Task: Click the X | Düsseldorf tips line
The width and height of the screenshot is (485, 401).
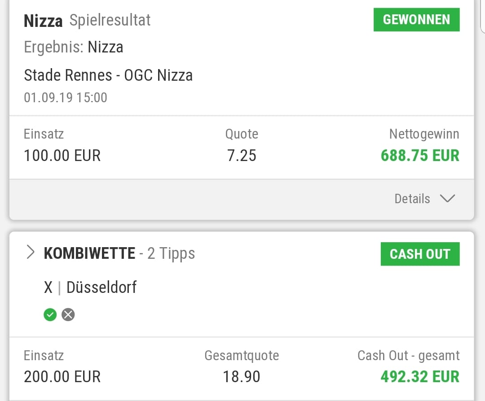Action: point(90,287)
